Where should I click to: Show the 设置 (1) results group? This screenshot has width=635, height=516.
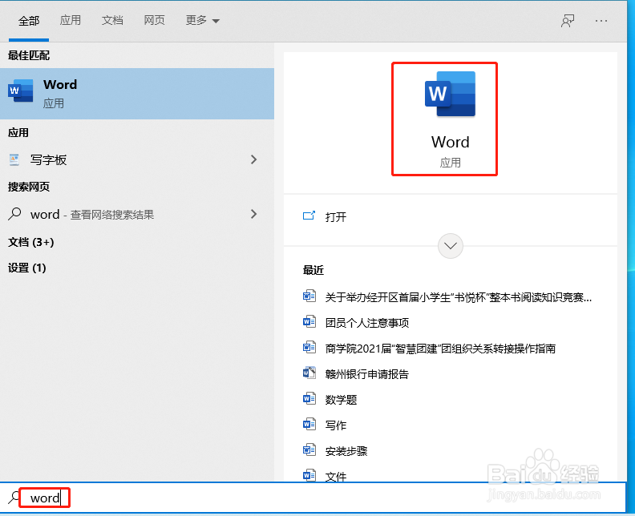tap(27, 268)
